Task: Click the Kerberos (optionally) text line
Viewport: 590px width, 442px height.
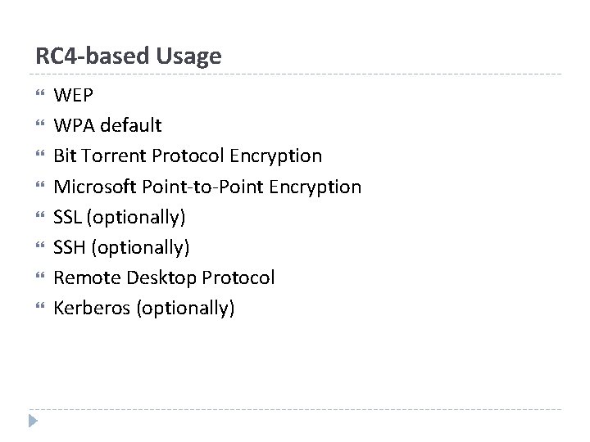Action: [x=143, y=309]
